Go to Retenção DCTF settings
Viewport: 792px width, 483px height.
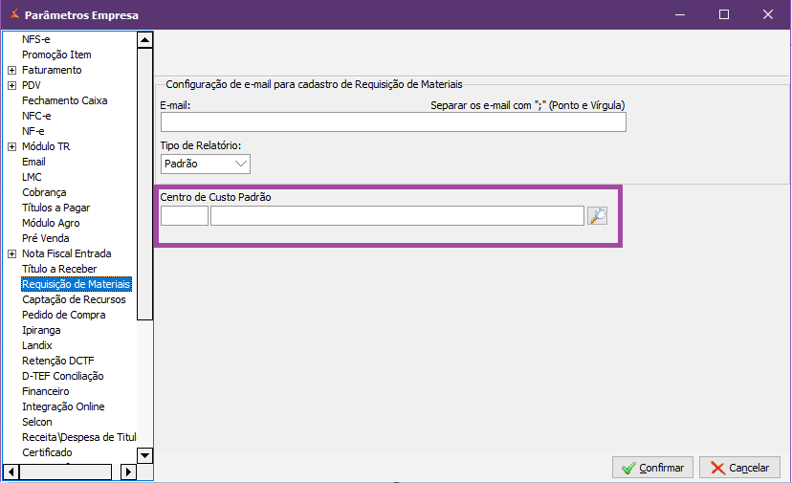click(x=58, y=361)
